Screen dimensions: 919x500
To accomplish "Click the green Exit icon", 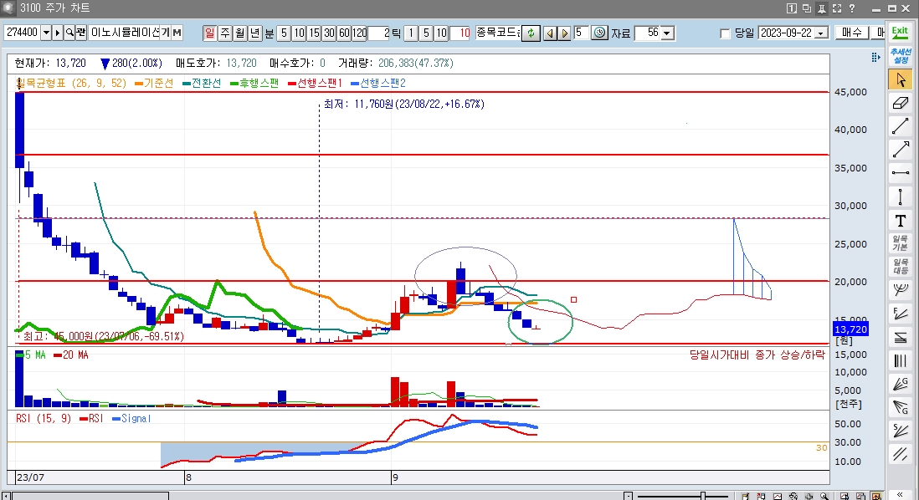I will coord(900,31).
